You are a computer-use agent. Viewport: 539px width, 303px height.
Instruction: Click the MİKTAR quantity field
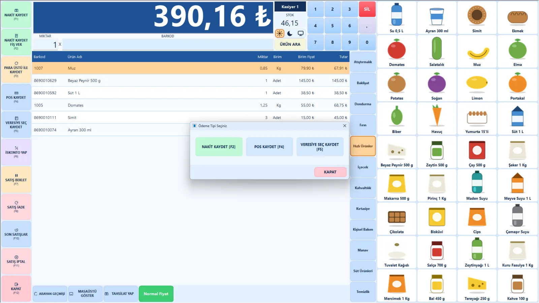[x=45, y=44]
